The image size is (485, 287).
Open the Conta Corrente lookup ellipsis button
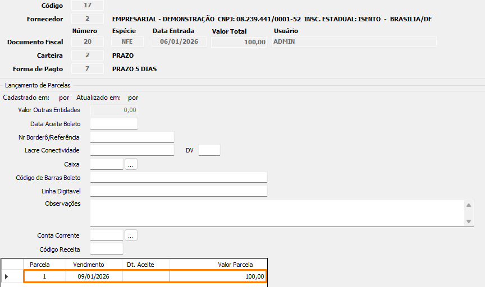pyautogui.click(x=131, y=235)
